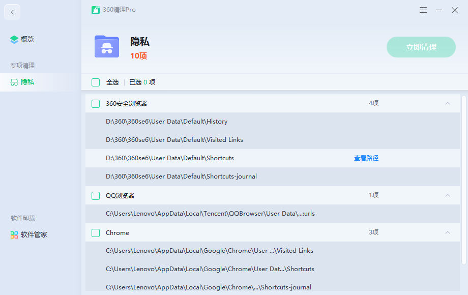468x295 pixels.
Task: Collapse the 360安全浏览器 group
Action: tap(448, 103)
